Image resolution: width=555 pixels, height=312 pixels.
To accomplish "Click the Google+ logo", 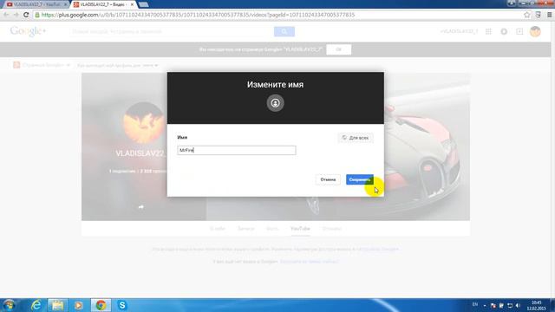I will pos(28,31).
